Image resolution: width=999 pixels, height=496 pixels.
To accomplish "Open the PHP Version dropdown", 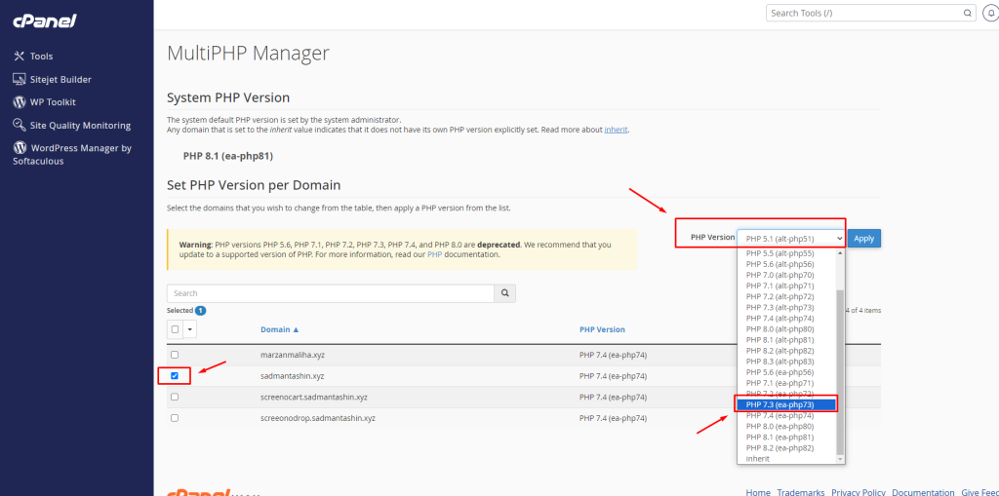I will pos(789,238).
